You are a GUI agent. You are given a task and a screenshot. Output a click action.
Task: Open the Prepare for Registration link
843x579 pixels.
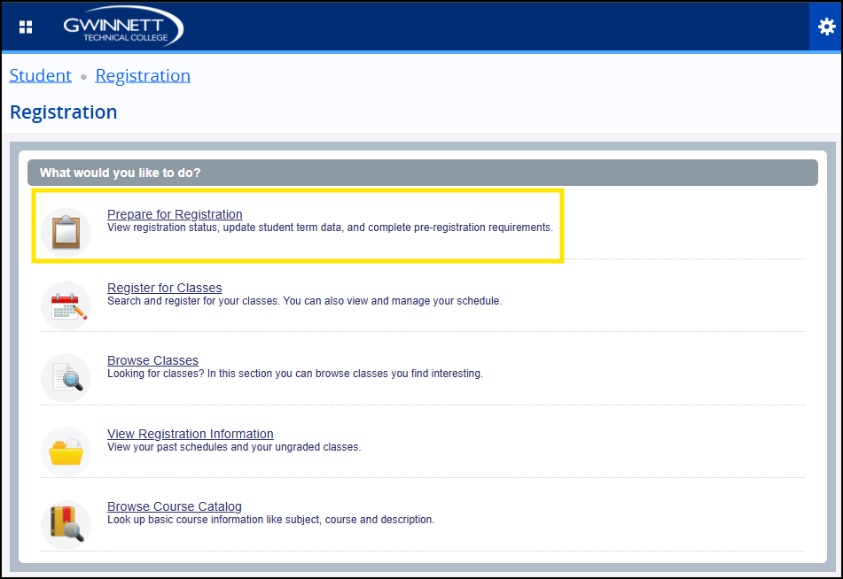[x=175, y=214]
